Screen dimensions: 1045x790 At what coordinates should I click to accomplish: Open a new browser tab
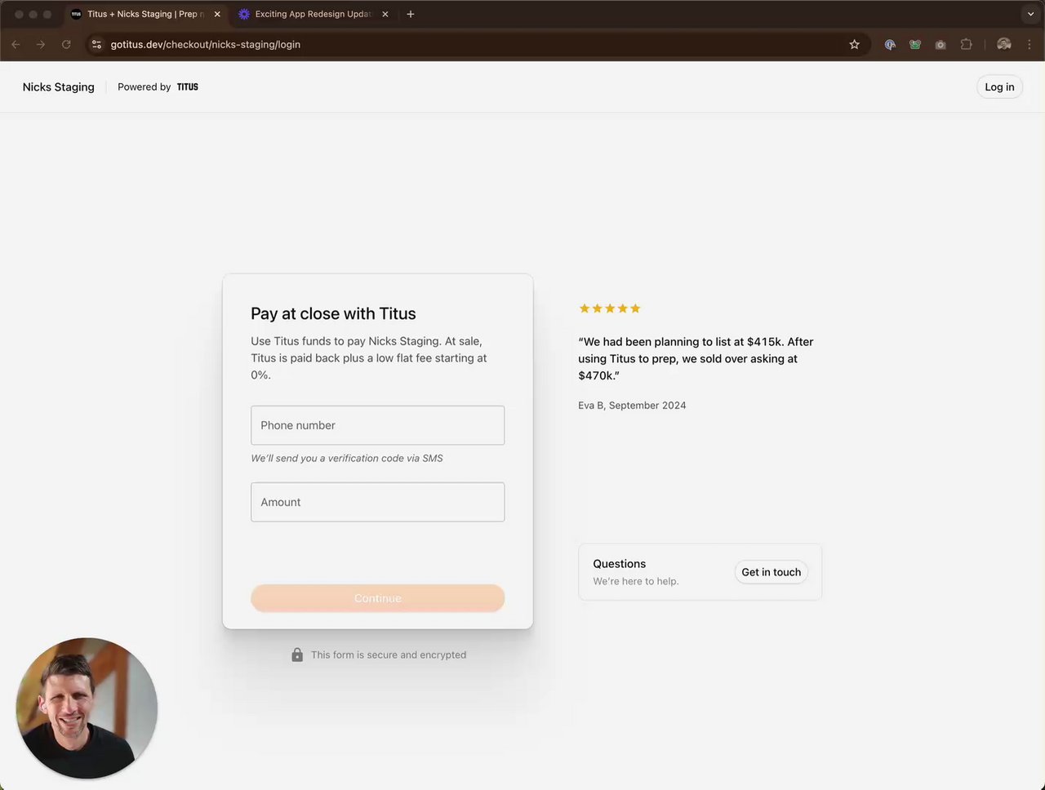pos(411,14)
